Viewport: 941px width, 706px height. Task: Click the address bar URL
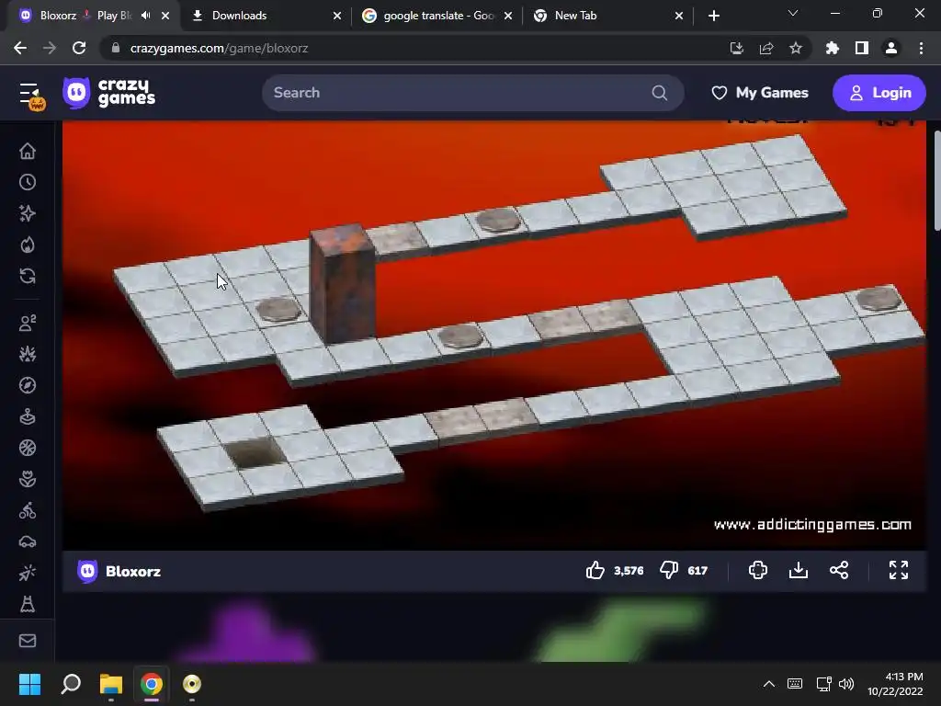pos(219,48)
